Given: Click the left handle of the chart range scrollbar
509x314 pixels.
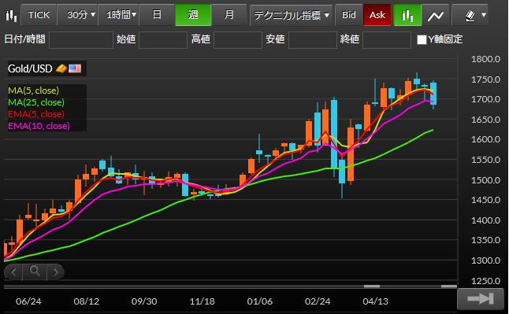Looking at the screenshot, I should point(372,286).
